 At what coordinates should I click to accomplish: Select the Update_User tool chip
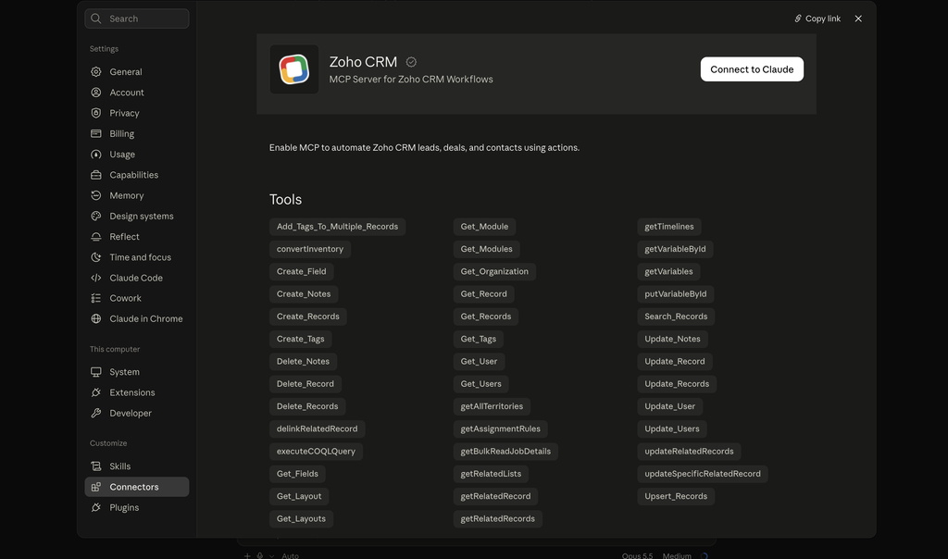(669, 406)
